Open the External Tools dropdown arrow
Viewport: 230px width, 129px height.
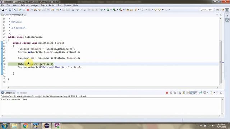point(124,10)
